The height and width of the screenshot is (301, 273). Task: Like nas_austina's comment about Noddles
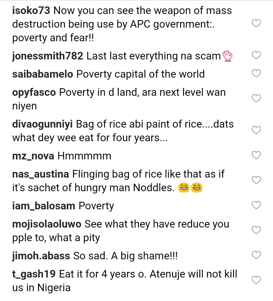(x=256, y=180)
